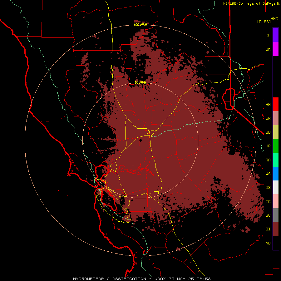Select the IC light pink legend swatch

tap(276, 201)
